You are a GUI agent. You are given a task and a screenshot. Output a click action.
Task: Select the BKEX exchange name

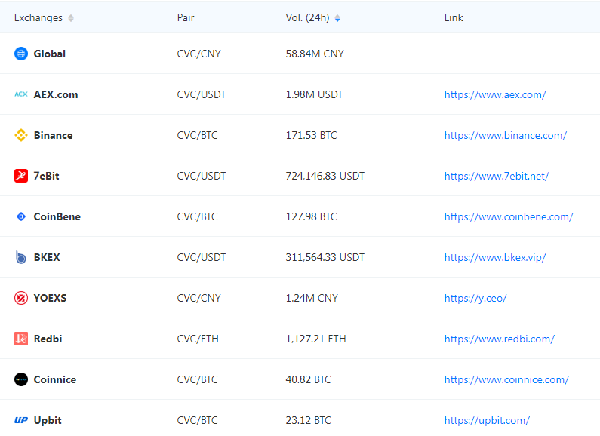[47, 257]
